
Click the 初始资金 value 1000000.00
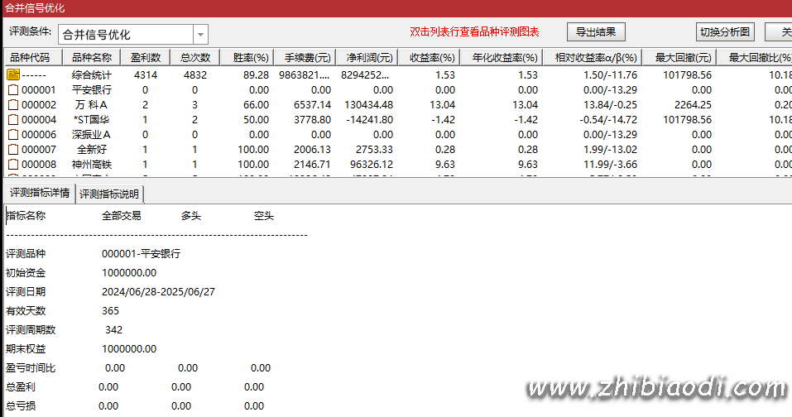pyautogui.click(x=129, y=273)
